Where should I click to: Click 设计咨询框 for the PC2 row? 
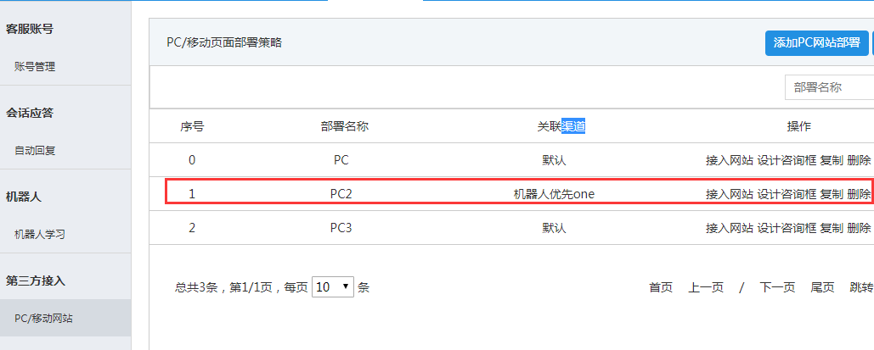pos(787,194)
